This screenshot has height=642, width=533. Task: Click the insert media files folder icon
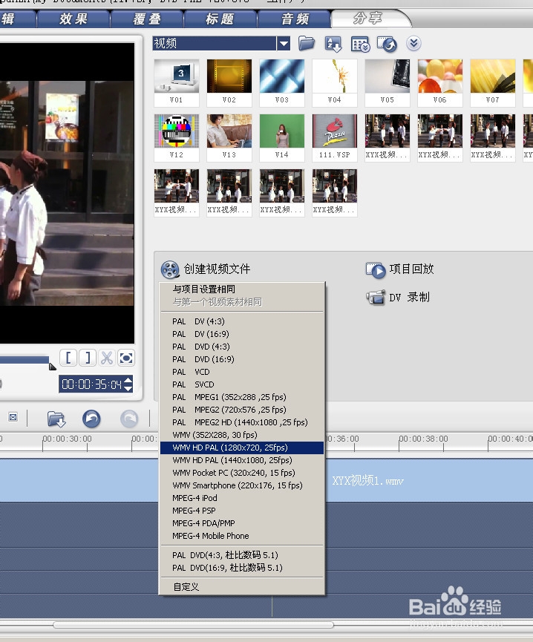(56, 419)
